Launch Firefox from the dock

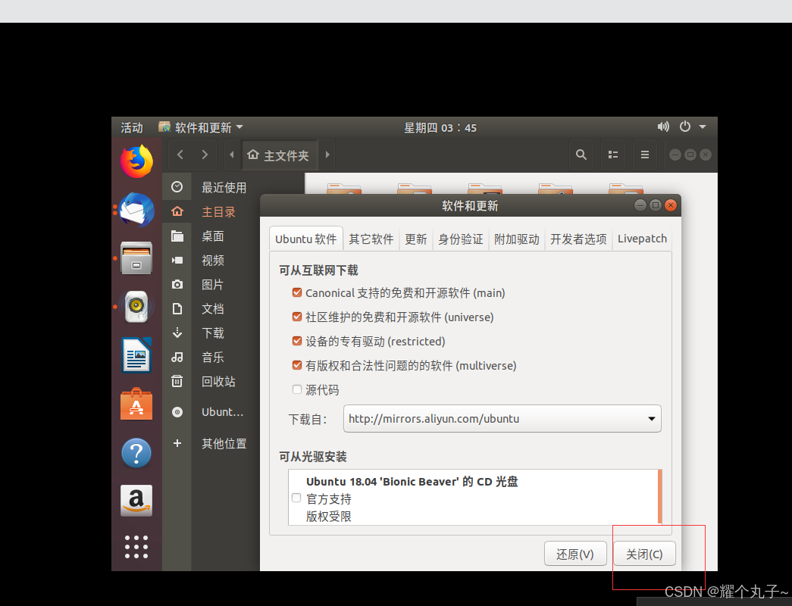coord(136,161)
